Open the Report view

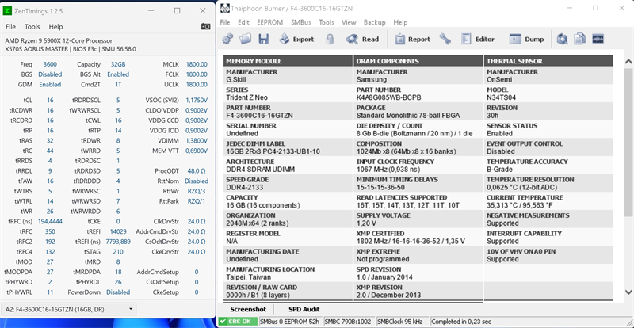point(411,39)
